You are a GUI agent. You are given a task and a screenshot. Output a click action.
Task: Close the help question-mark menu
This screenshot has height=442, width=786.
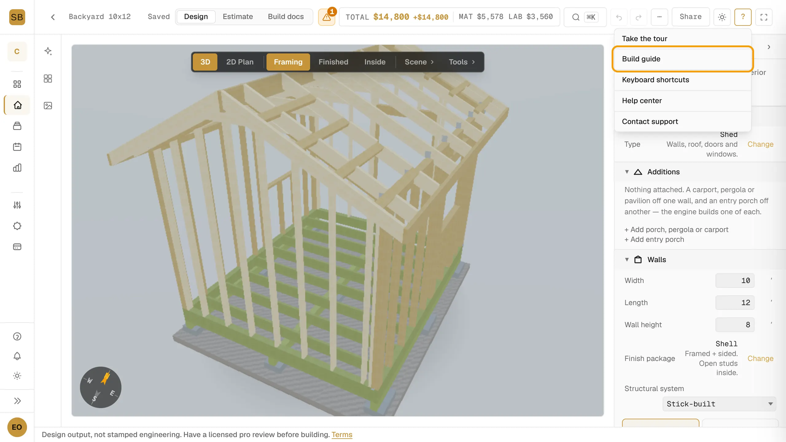743,17
